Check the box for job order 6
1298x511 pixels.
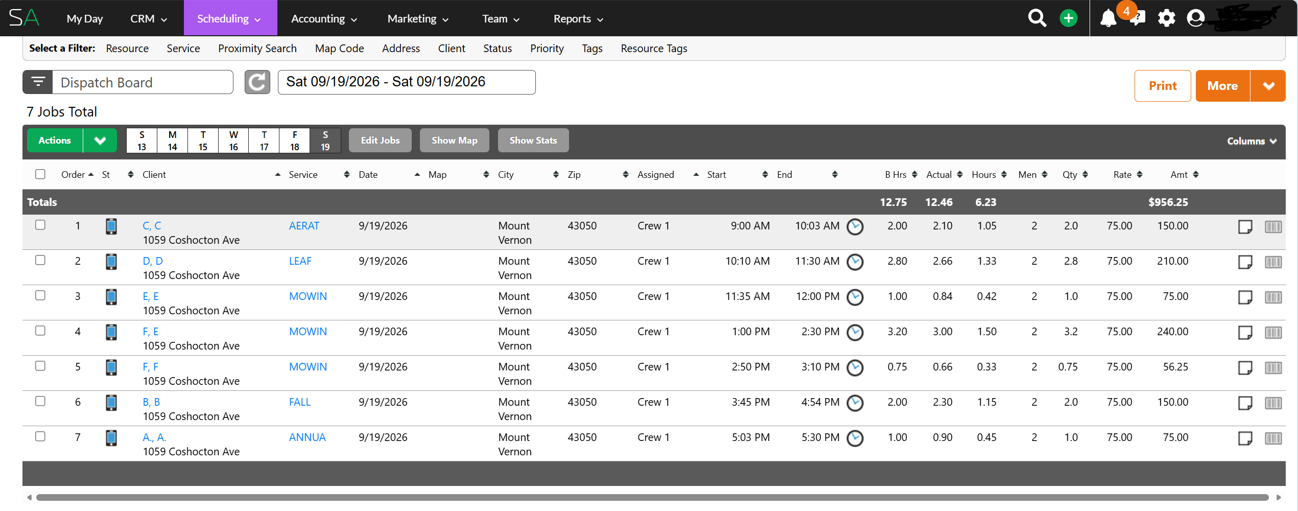[x=40, y=401]
